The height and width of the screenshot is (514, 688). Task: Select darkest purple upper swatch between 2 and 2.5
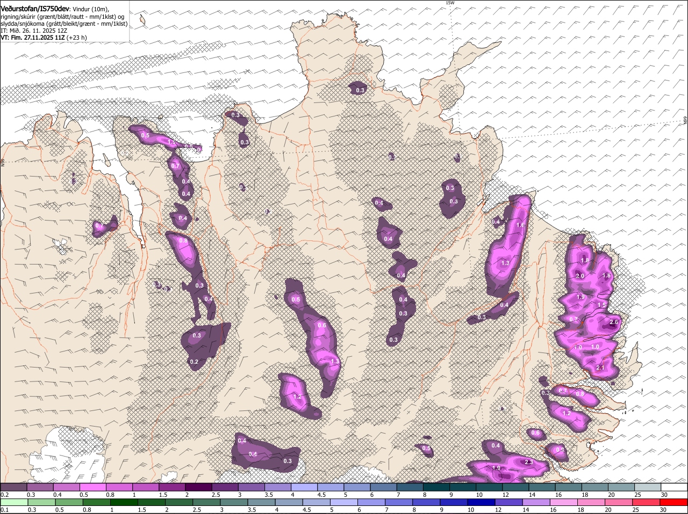[x=198, y=487]
